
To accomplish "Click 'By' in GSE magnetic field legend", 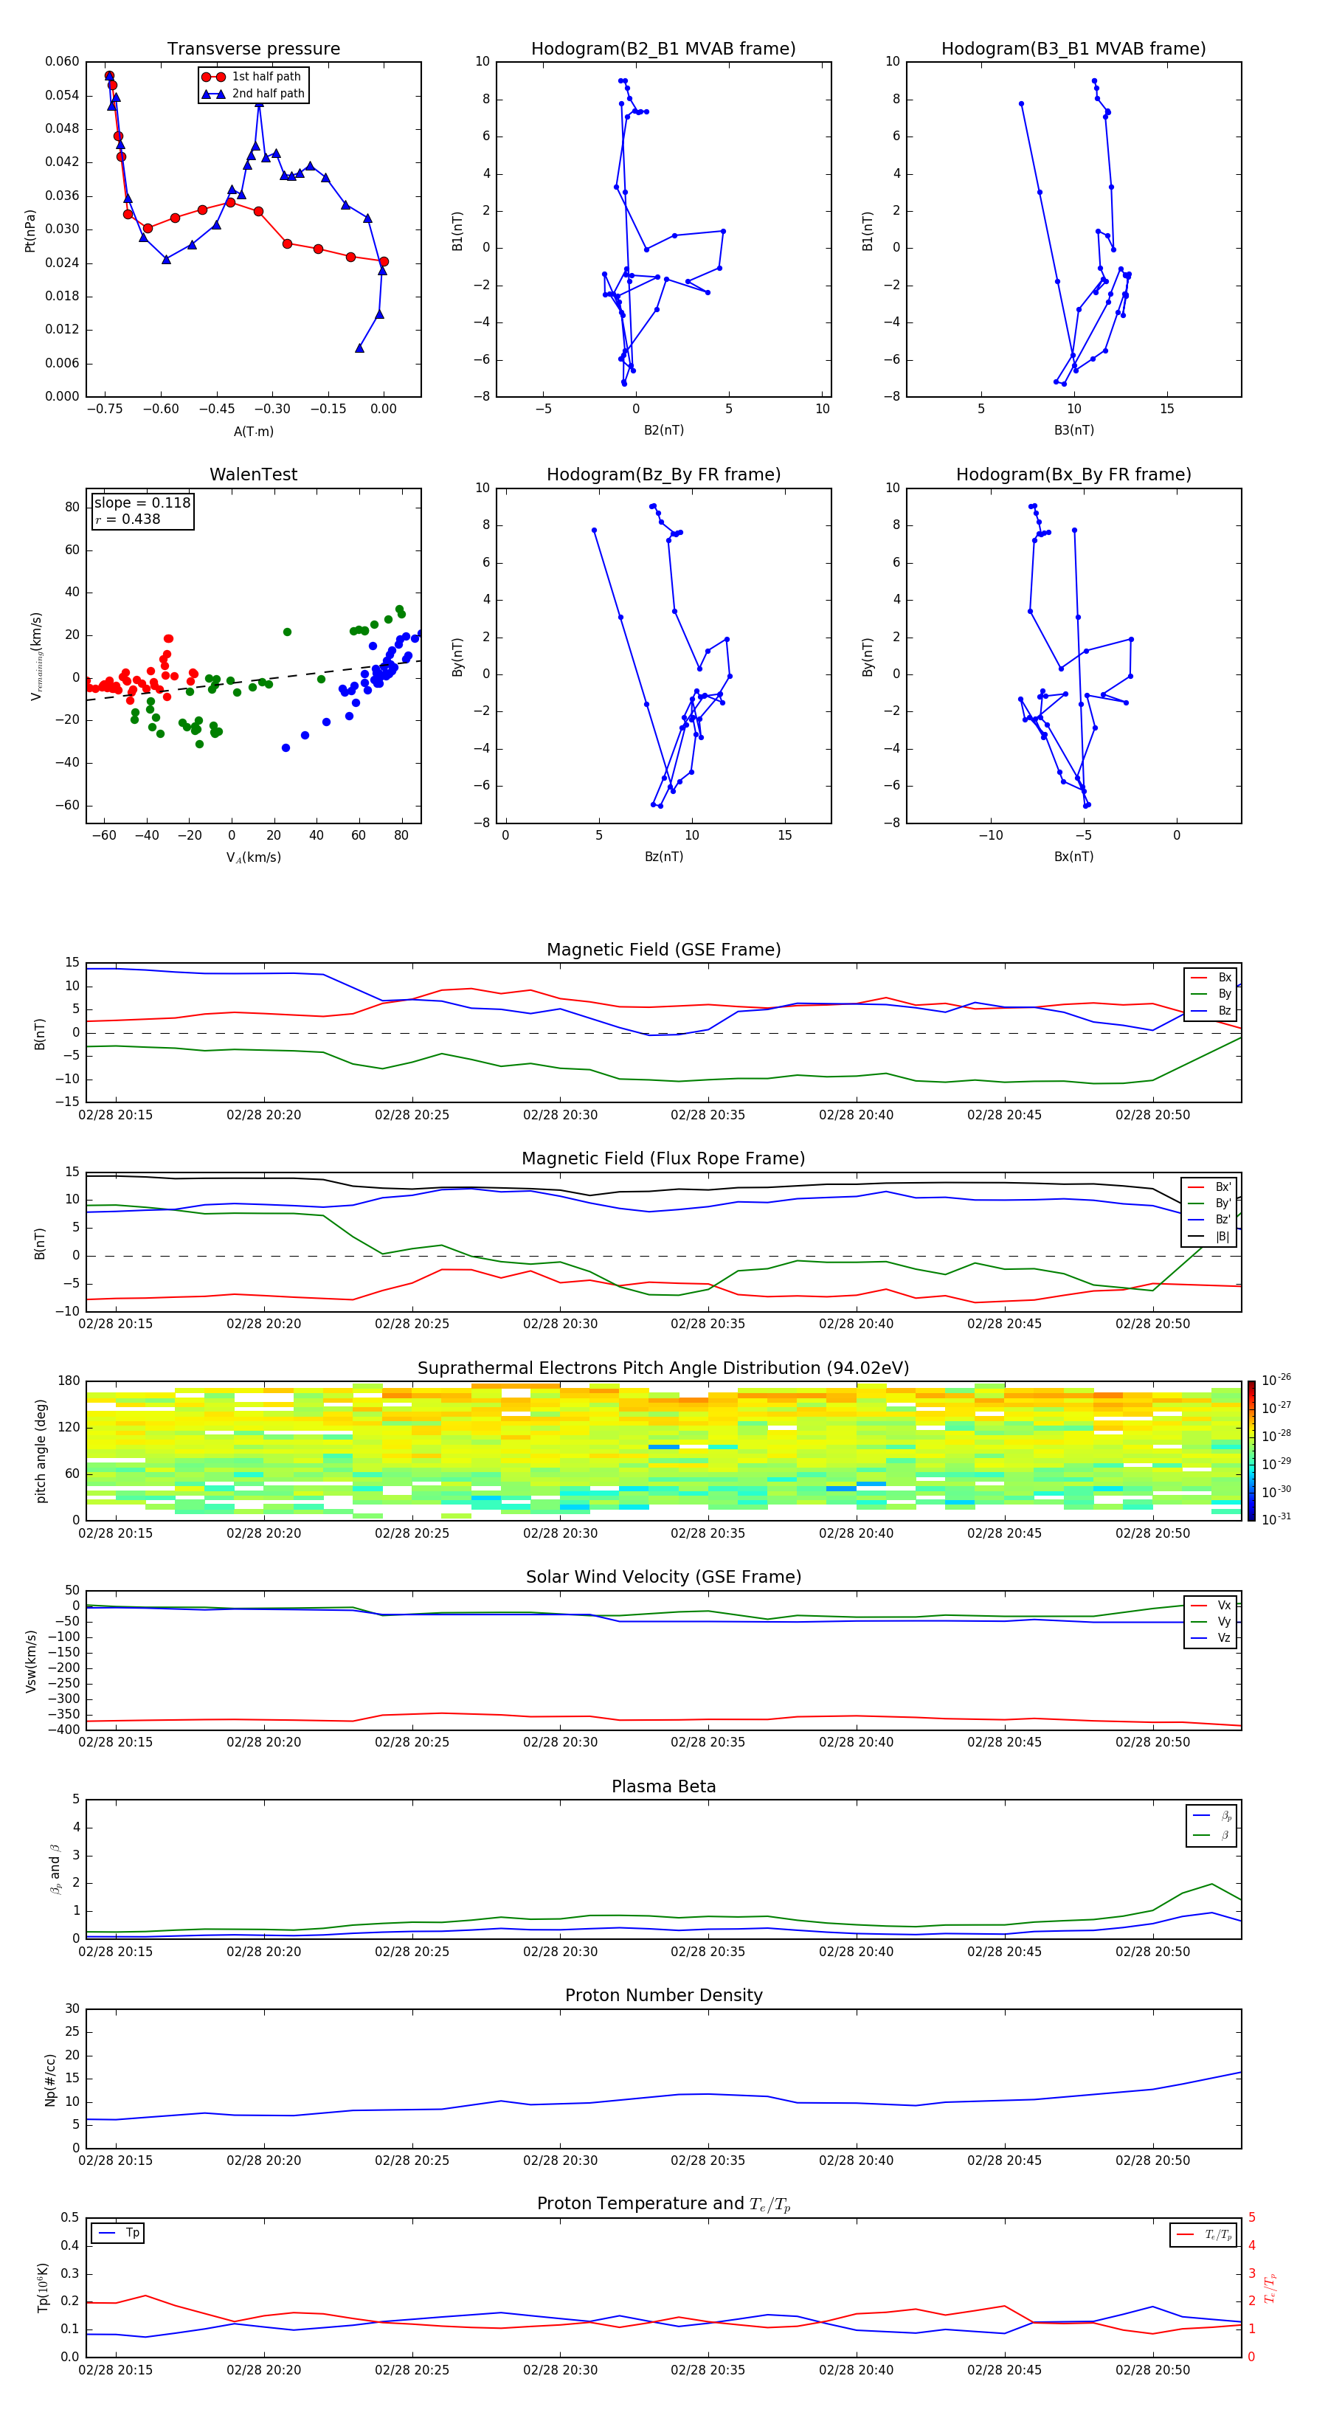I will click(1211, 993).
